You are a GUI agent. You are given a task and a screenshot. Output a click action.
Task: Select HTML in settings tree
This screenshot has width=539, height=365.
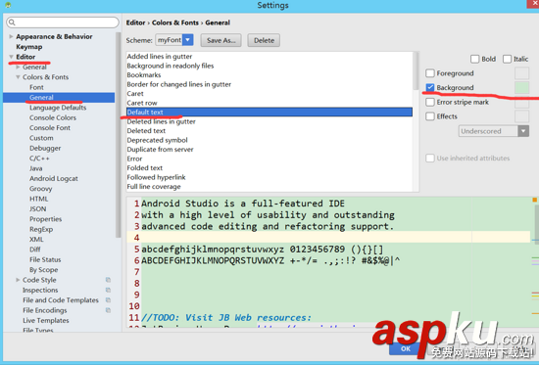[38, 199]
